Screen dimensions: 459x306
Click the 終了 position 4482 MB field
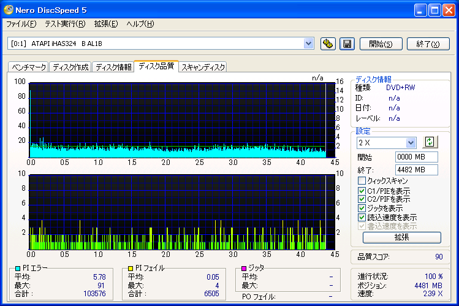tap(416, 170)
